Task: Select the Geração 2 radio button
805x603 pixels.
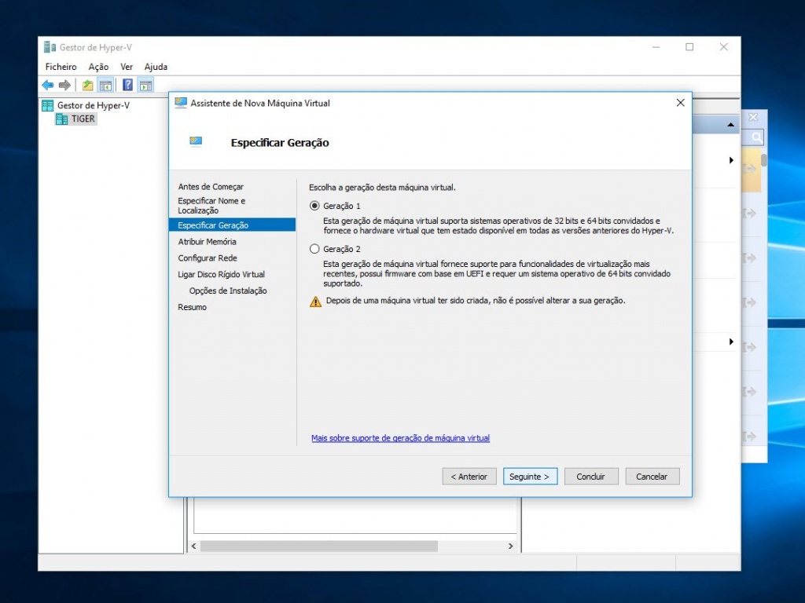Action: pos(314,248)
